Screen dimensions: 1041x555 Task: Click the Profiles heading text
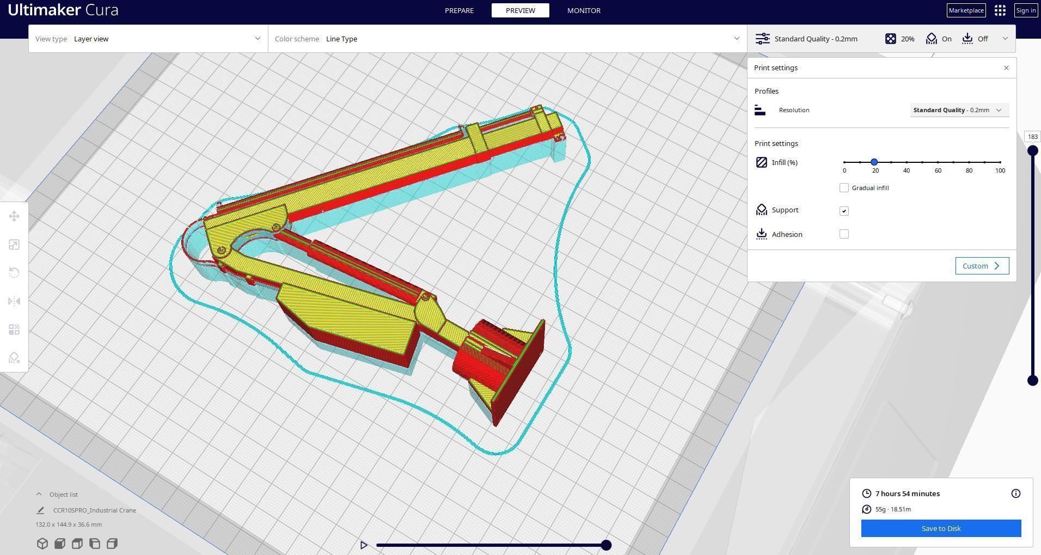[x=767, y=91]
